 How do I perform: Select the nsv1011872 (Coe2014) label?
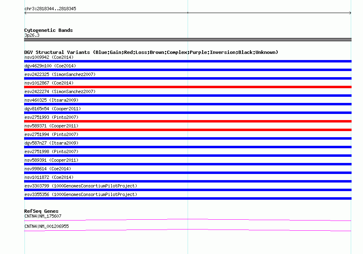click(49, 177)
